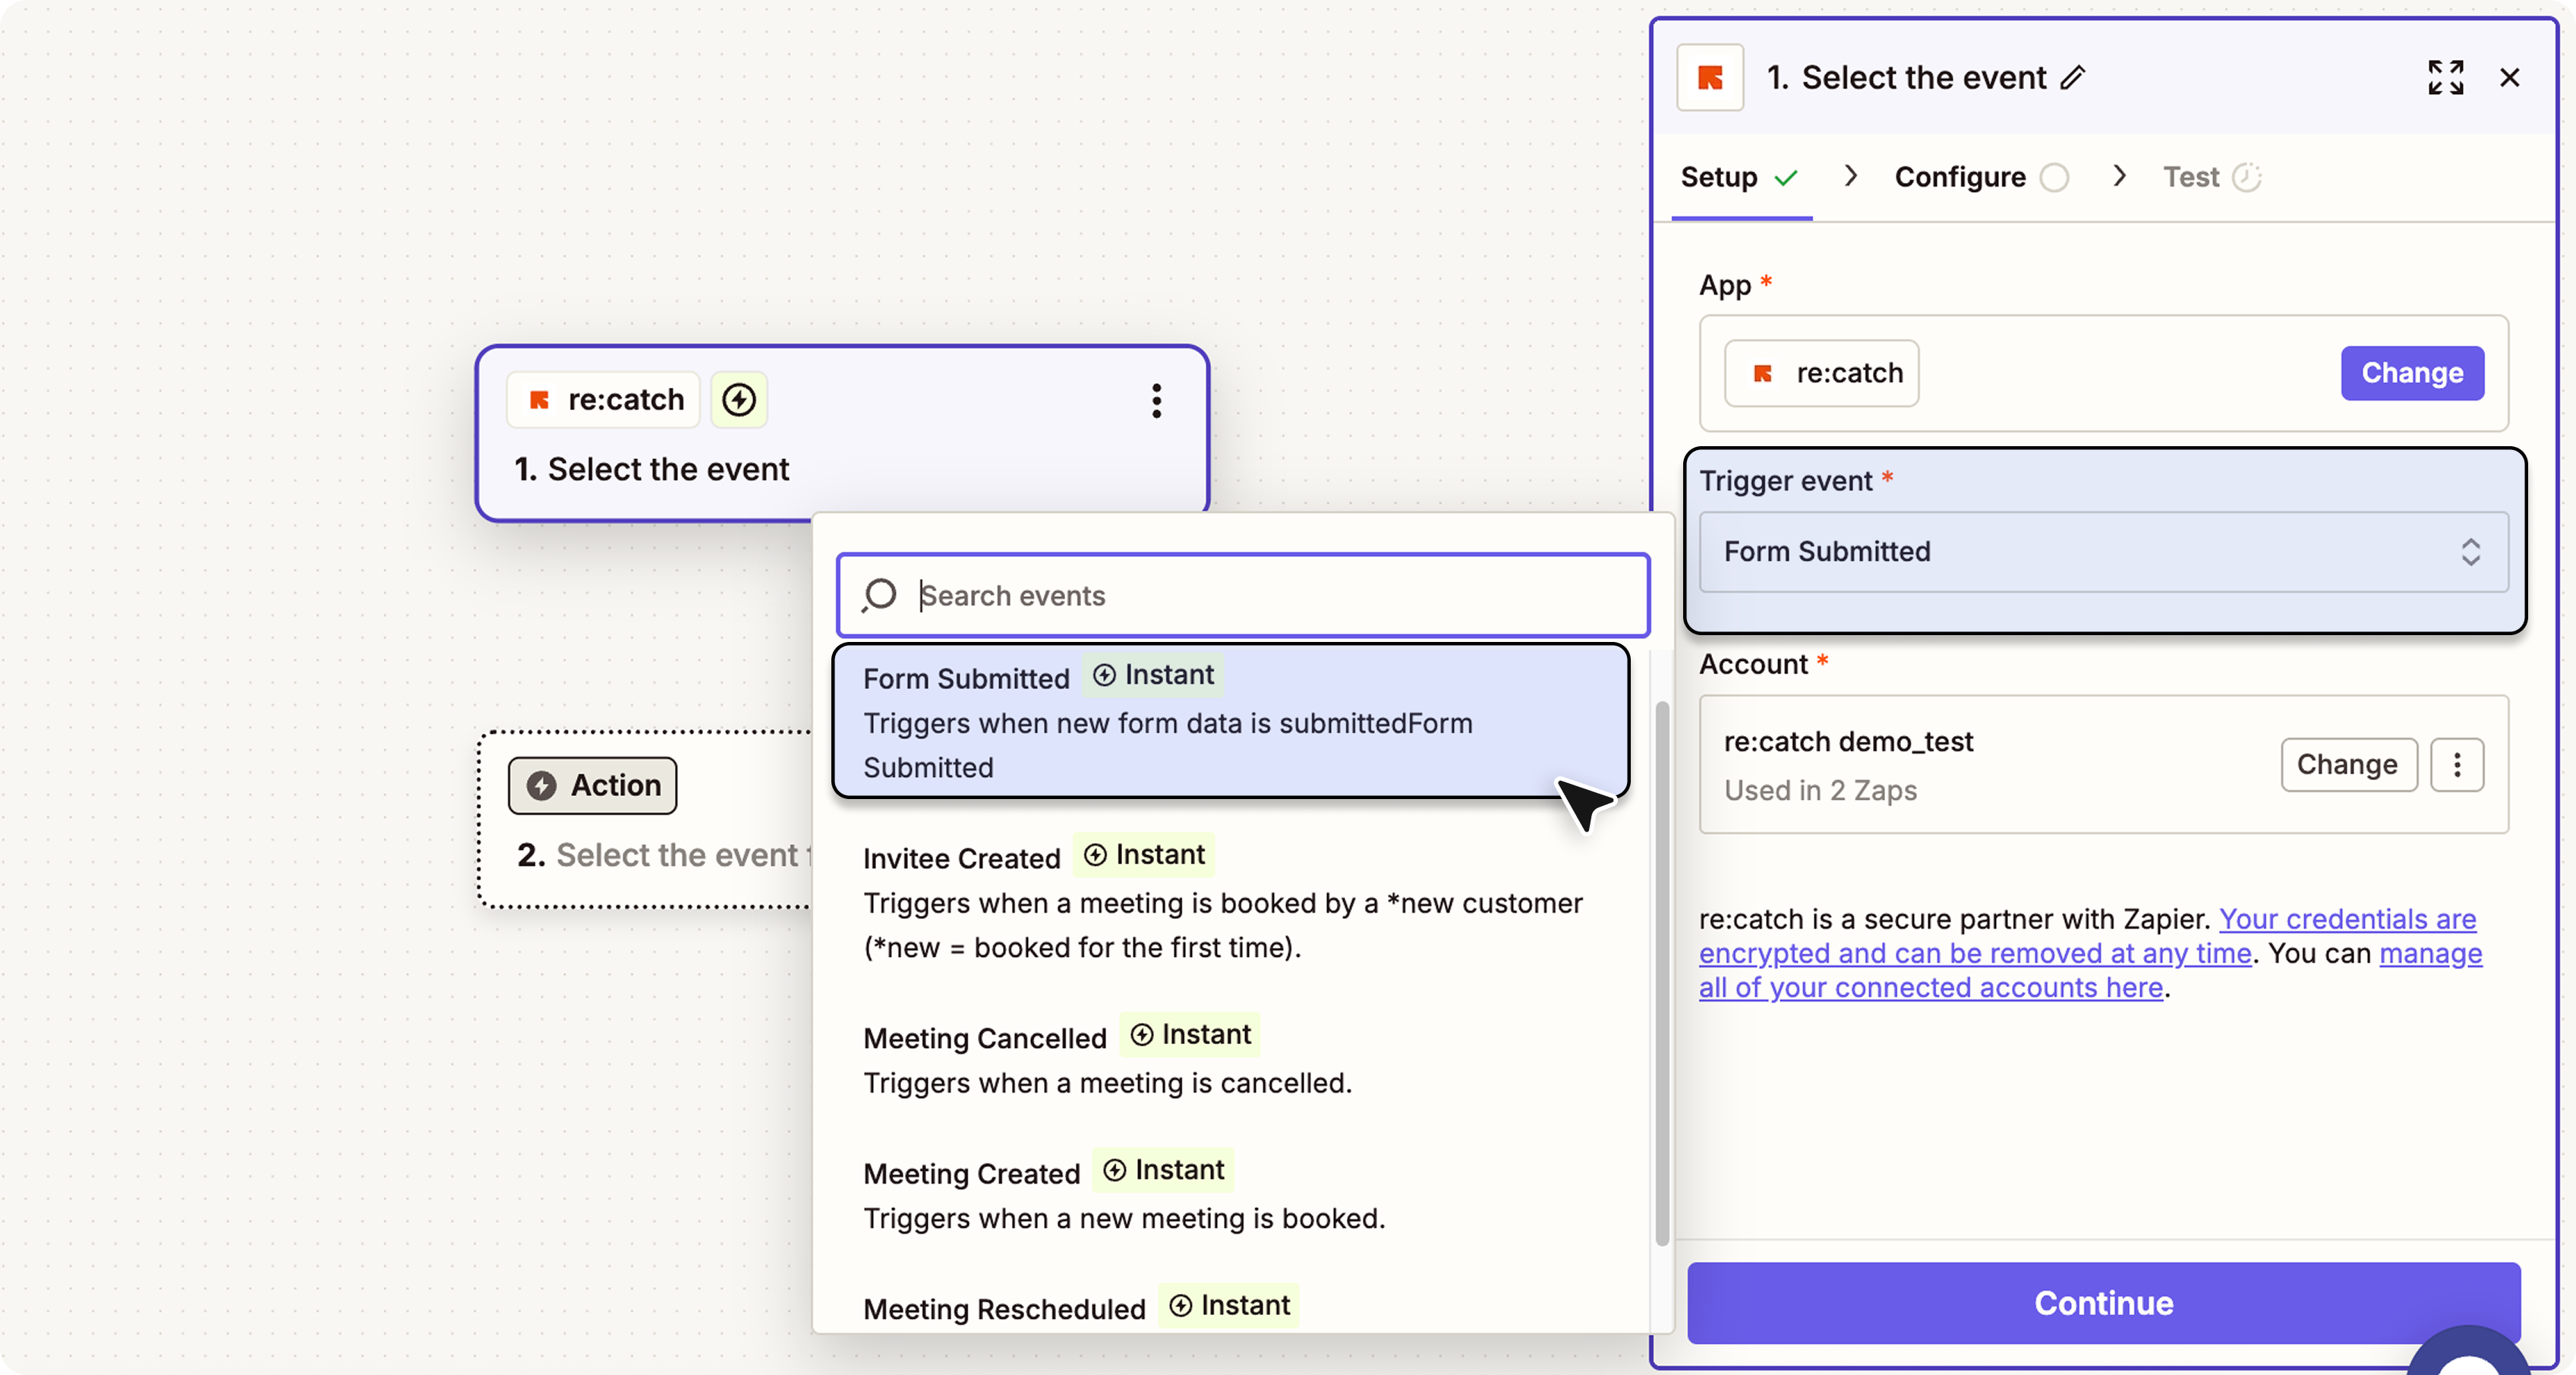Click the instant trigger lightning icon on step card
Viewport: 2576px width, 1375px height.
pos(739,400)
